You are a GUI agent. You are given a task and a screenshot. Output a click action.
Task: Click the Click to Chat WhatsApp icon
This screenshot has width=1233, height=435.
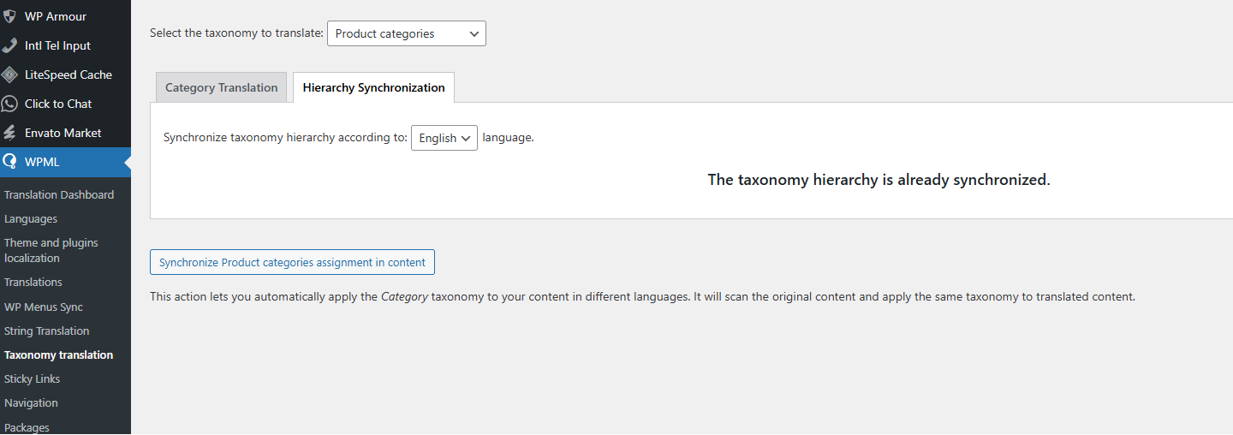pyautogui.click(x=10, y=104)
